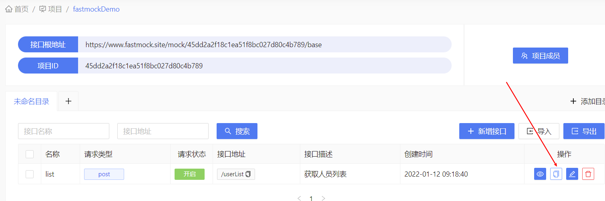Toggle the green 开启 request status tag

pos(189,174)
